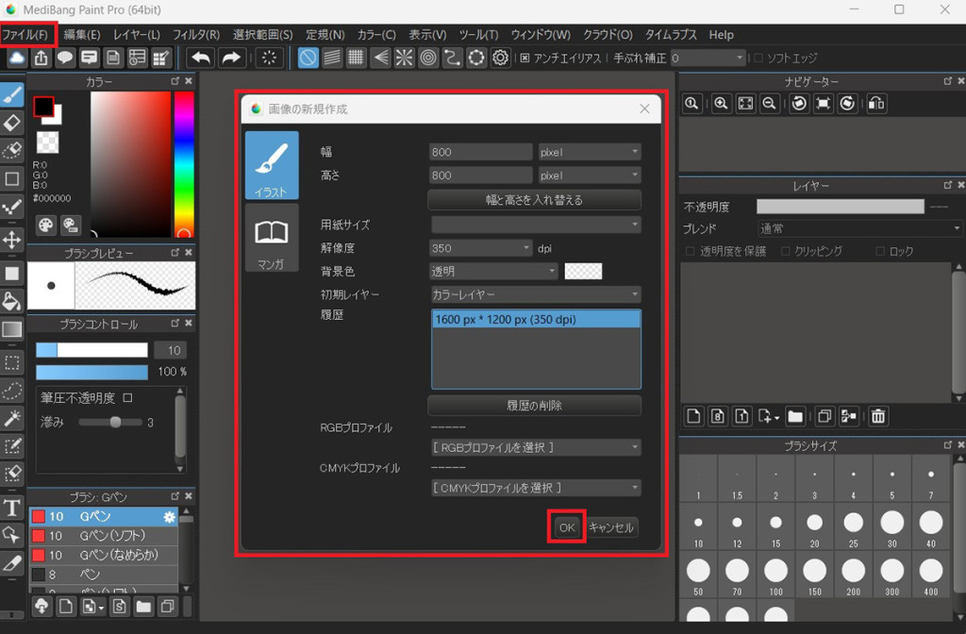Click the layer 不透明度 slider bar
Screen dimensions: 966x634
click(841, 207)
